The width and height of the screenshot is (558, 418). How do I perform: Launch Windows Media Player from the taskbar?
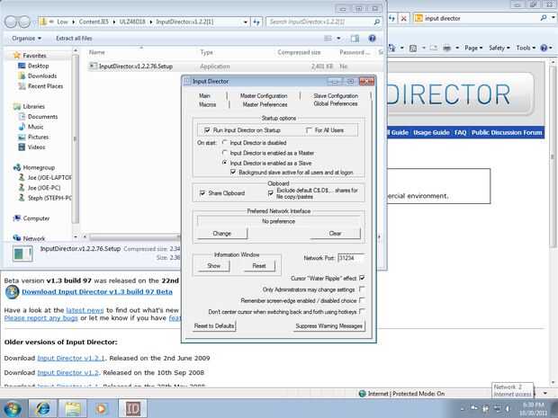tap(102, 408)
